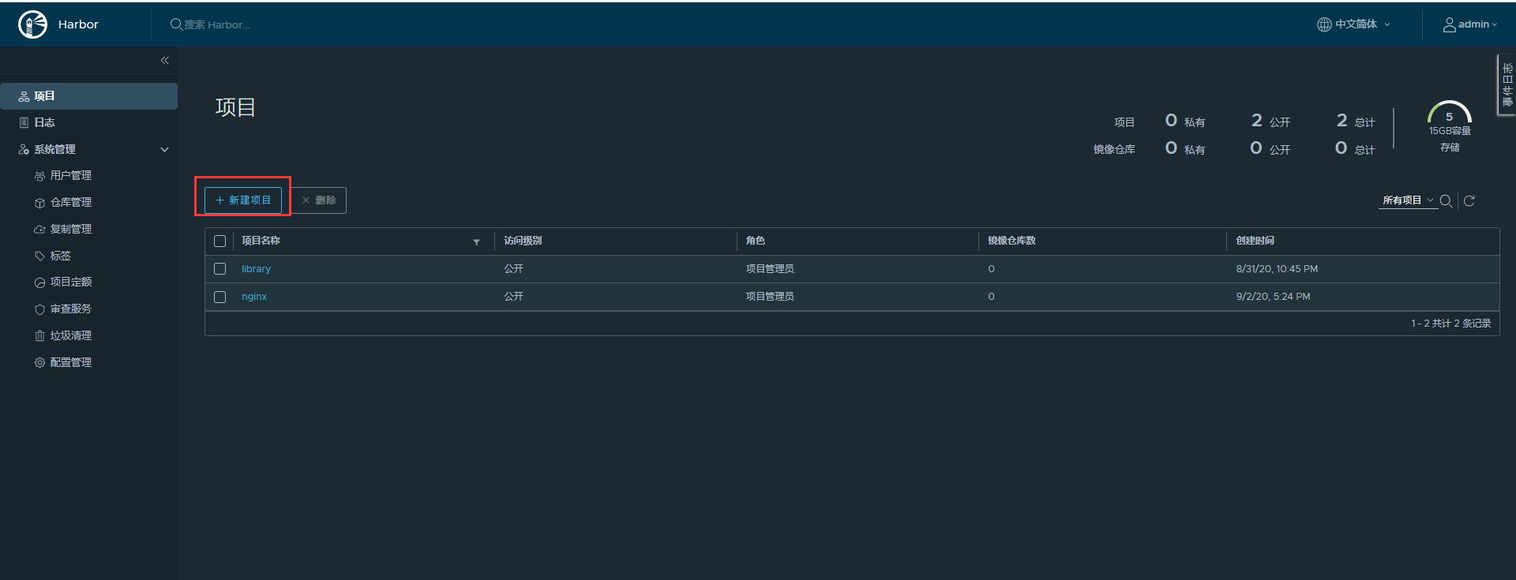This screenshot has height=580, width=1516.
Task: Click the 复制管理 cloud icon
Action: (x=39, y=230)
